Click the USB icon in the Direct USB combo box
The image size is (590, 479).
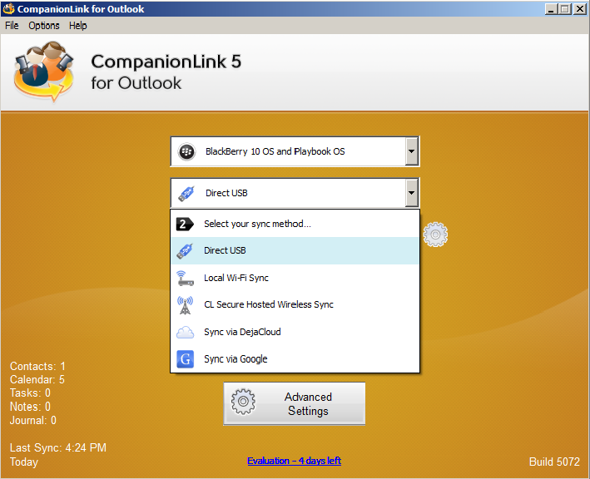pos(186,193)
